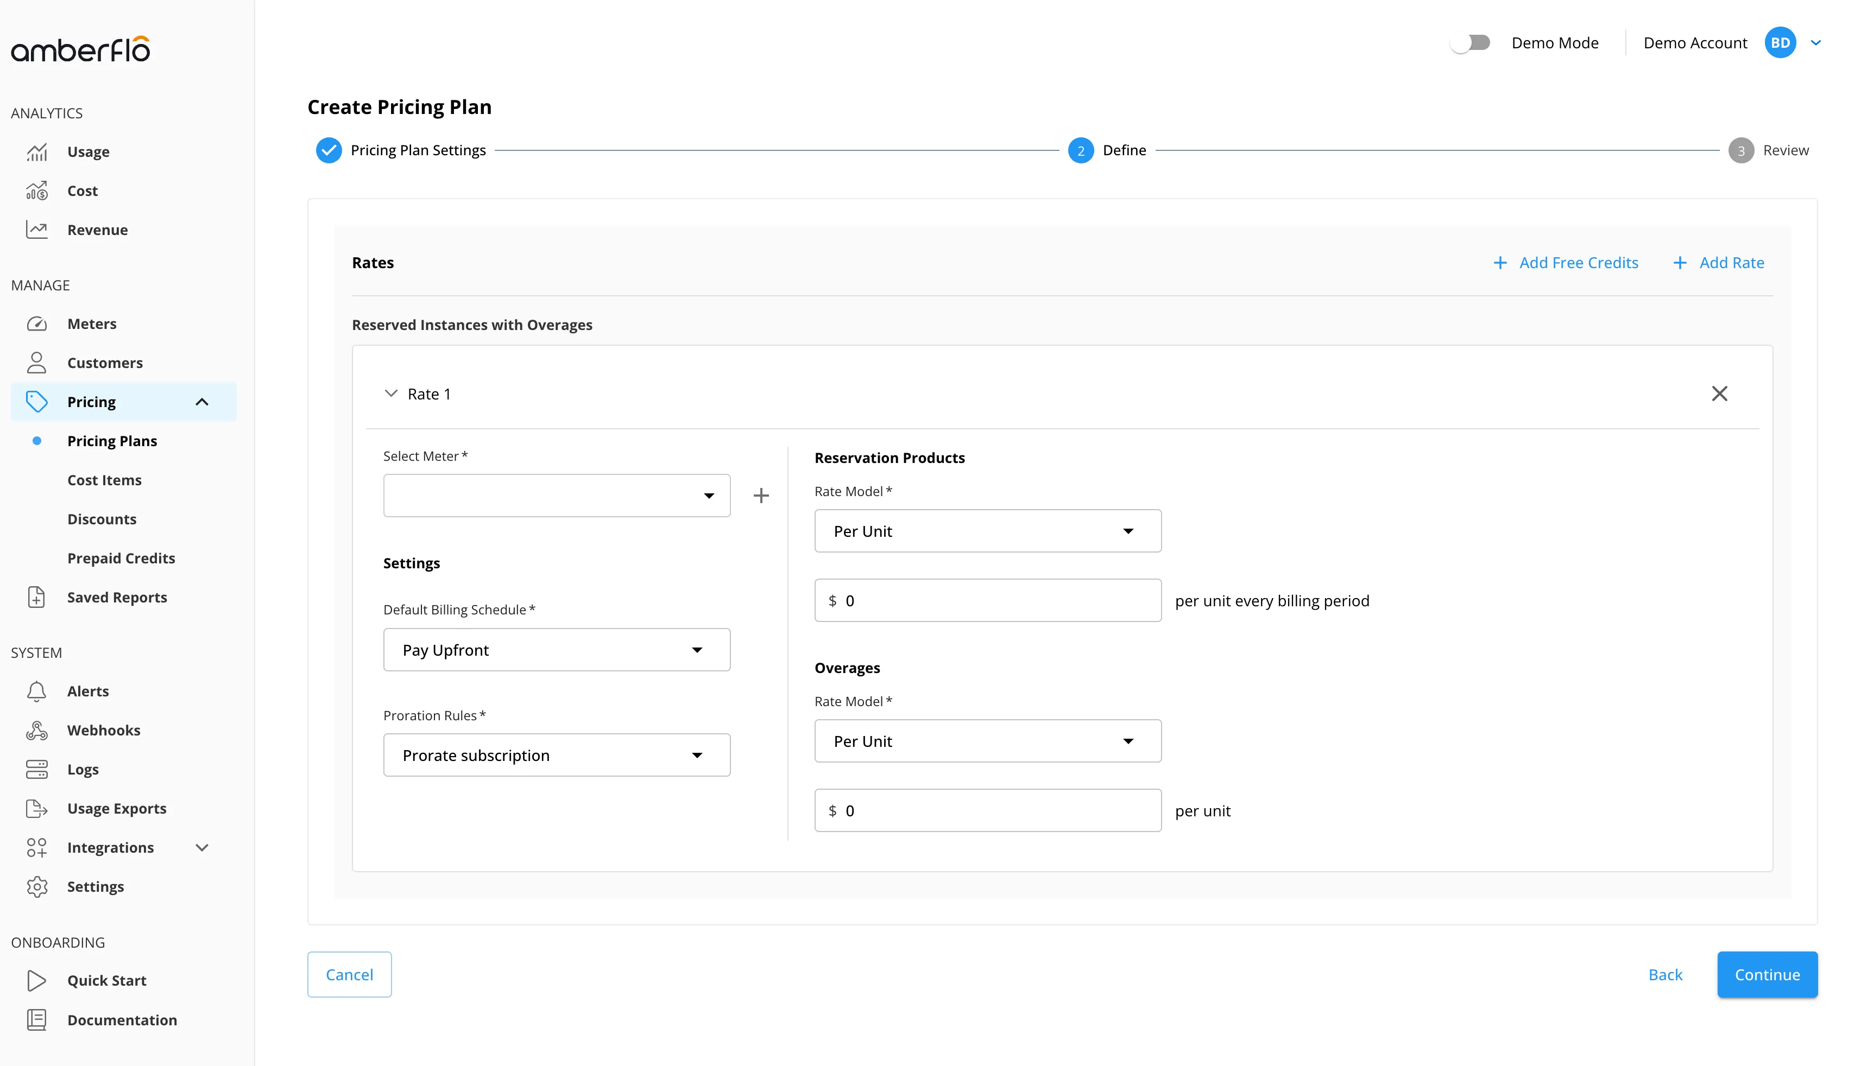Remove Rate 1 with the X icon

coord(1719,393)
